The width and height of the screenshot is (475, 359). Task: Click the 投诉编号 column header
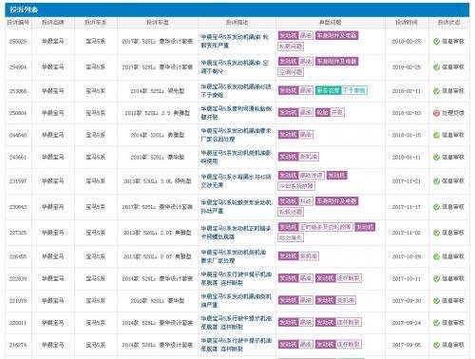tap(18, 23)
